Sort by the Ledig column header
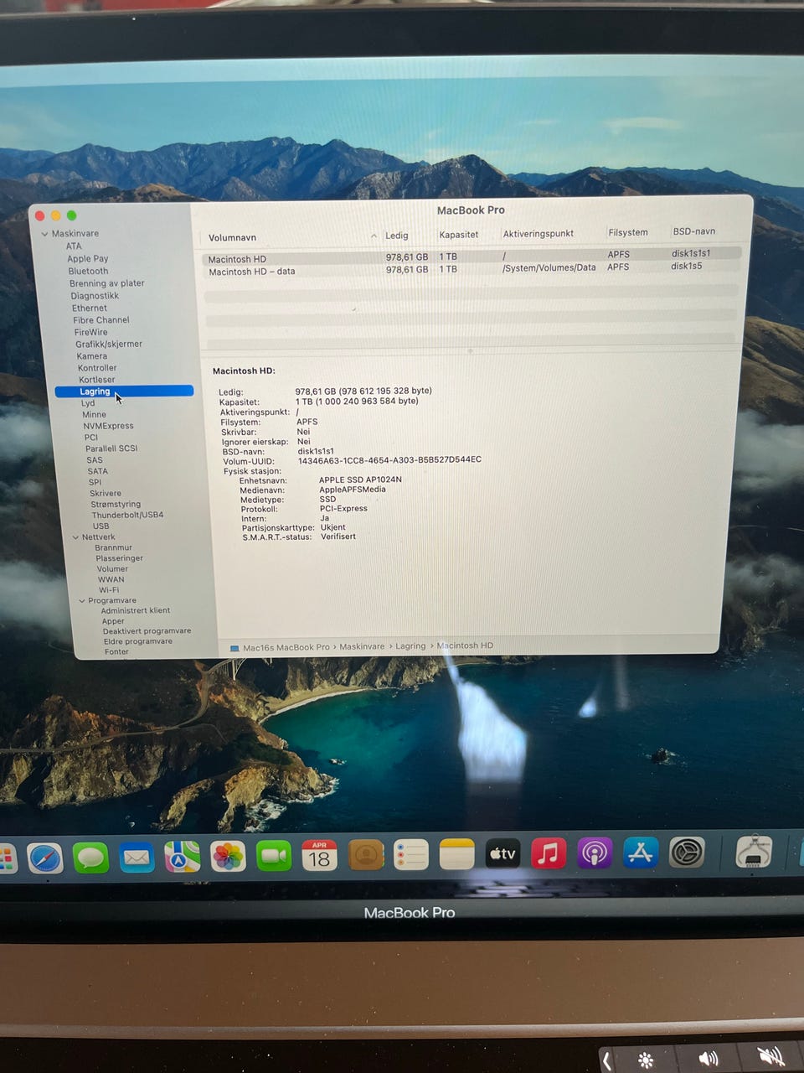 click(x=397, y=236)
